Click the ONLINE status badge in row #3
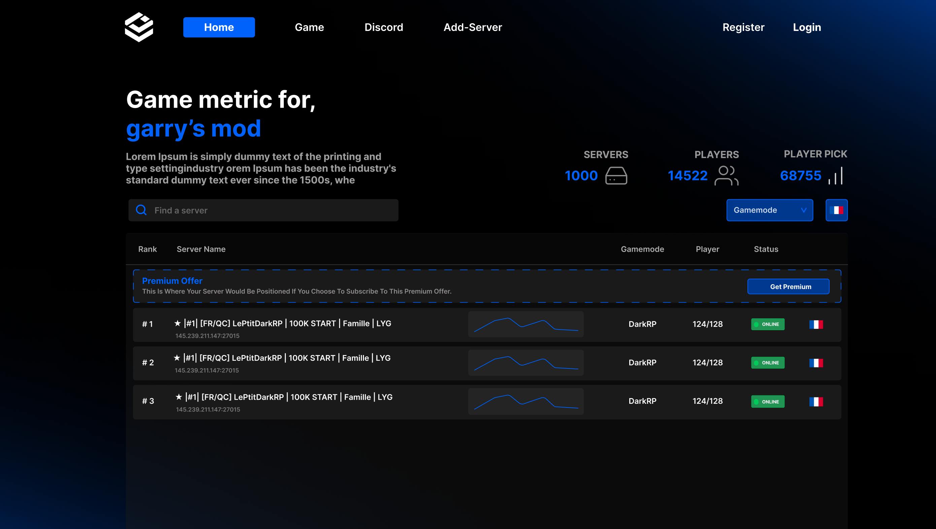 pos(768,401)
